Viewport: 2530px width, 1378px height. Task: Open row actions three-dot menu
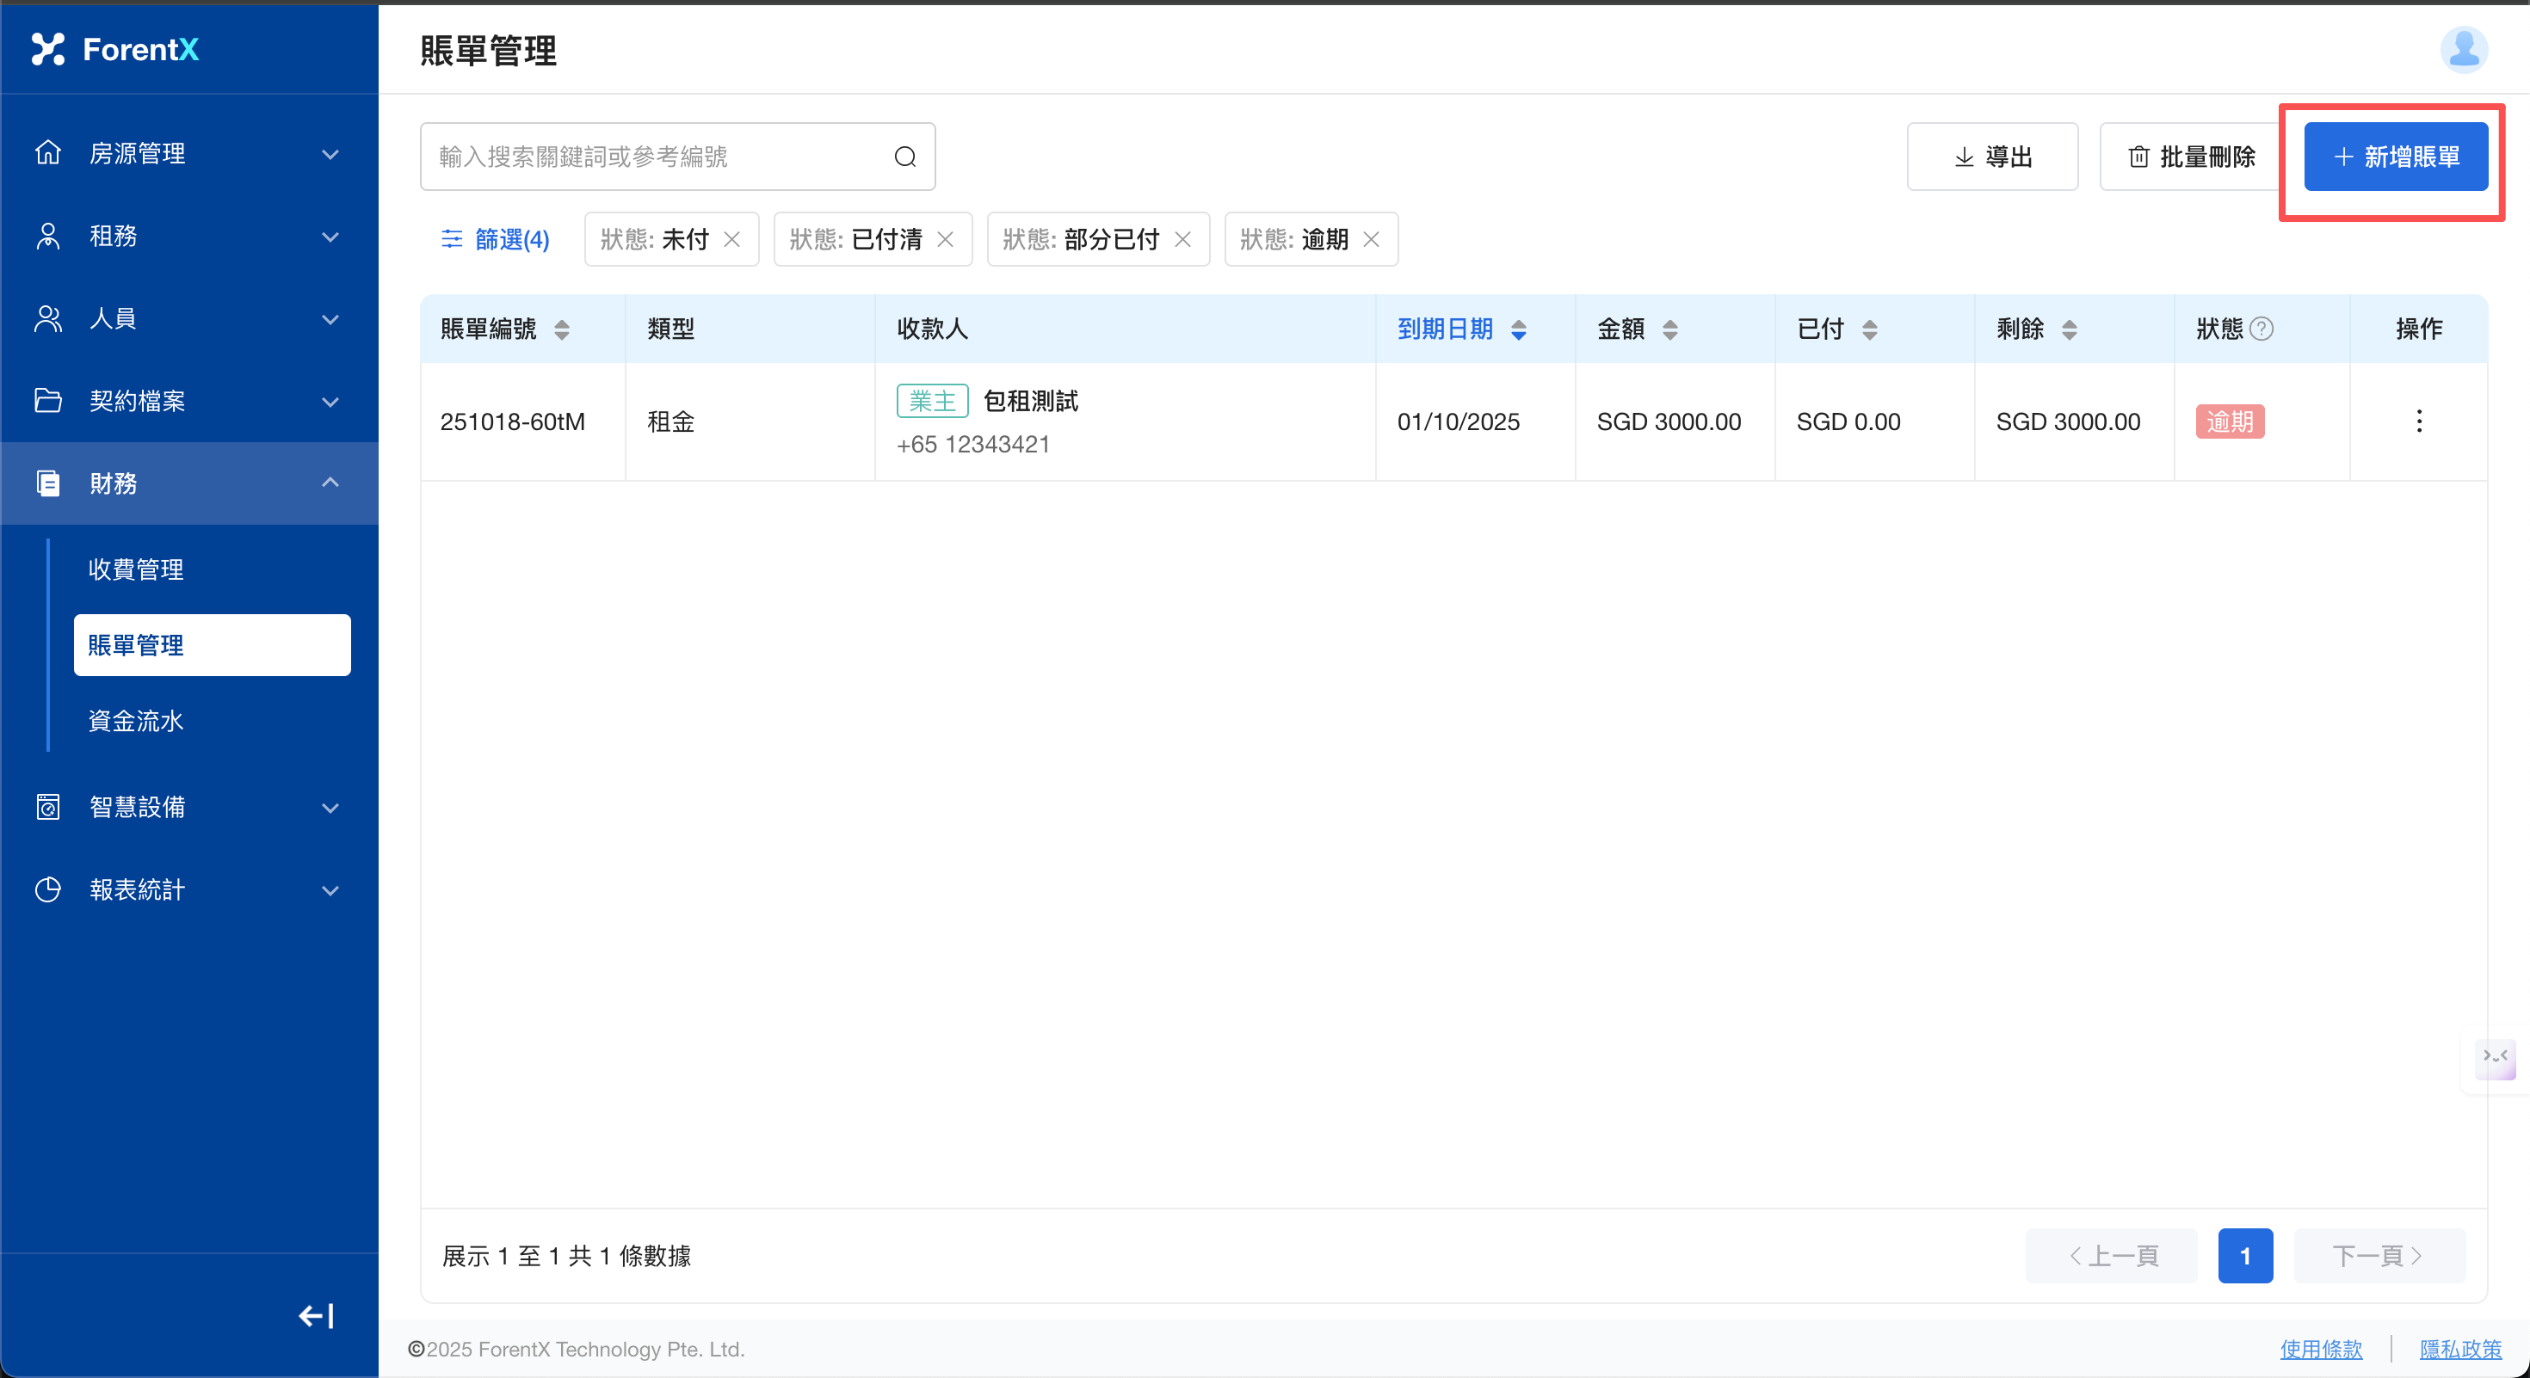click(2418, 421)
